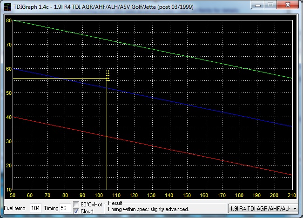303x218 pixels.
Task: Click the disabled maximize button
Action: (270, 5)
